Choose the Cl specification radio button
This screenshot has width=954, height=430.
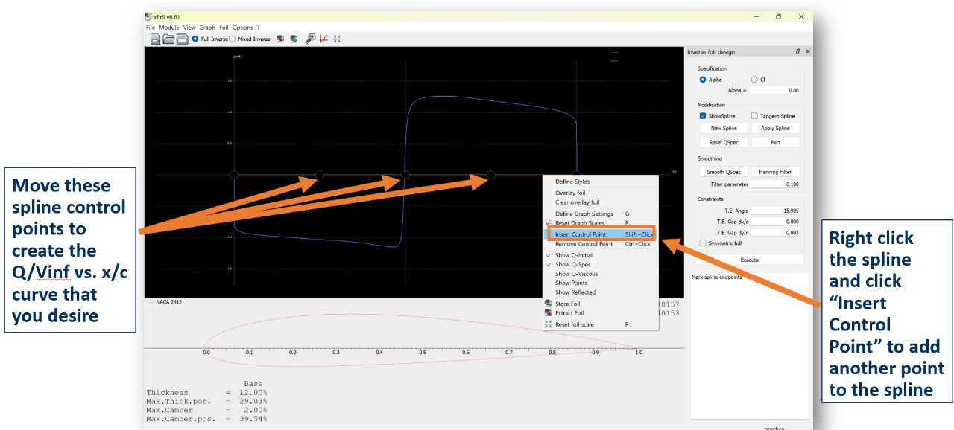754,80
